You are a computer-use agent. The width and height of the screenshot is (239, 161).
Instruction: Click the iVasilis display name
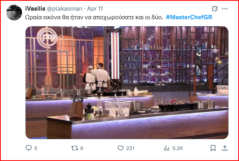click(35, 9)
